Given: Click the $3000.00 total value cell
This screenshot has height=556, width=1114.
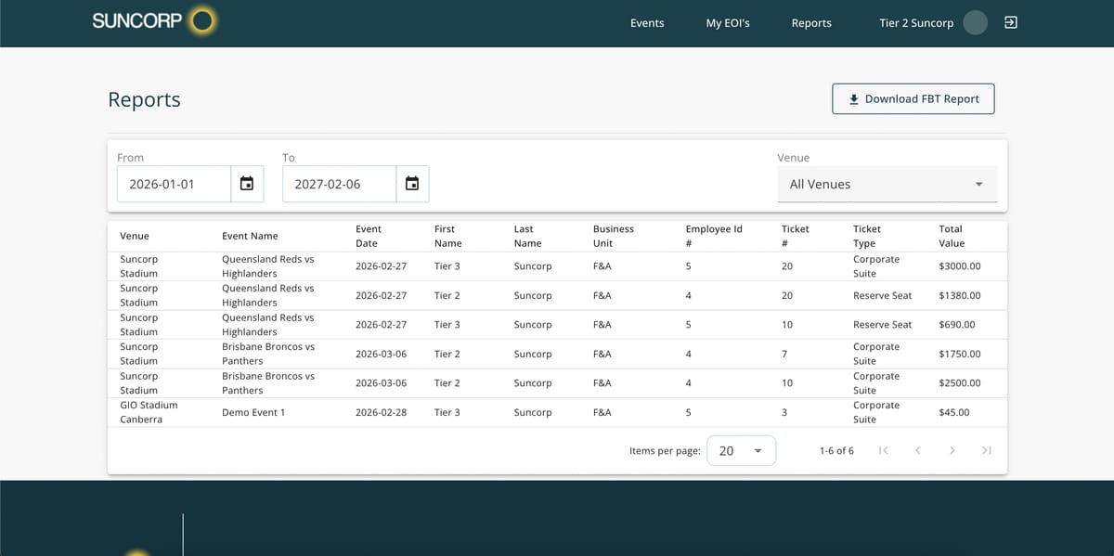Looking at the screenshot, I should click(x=960, y=266).
